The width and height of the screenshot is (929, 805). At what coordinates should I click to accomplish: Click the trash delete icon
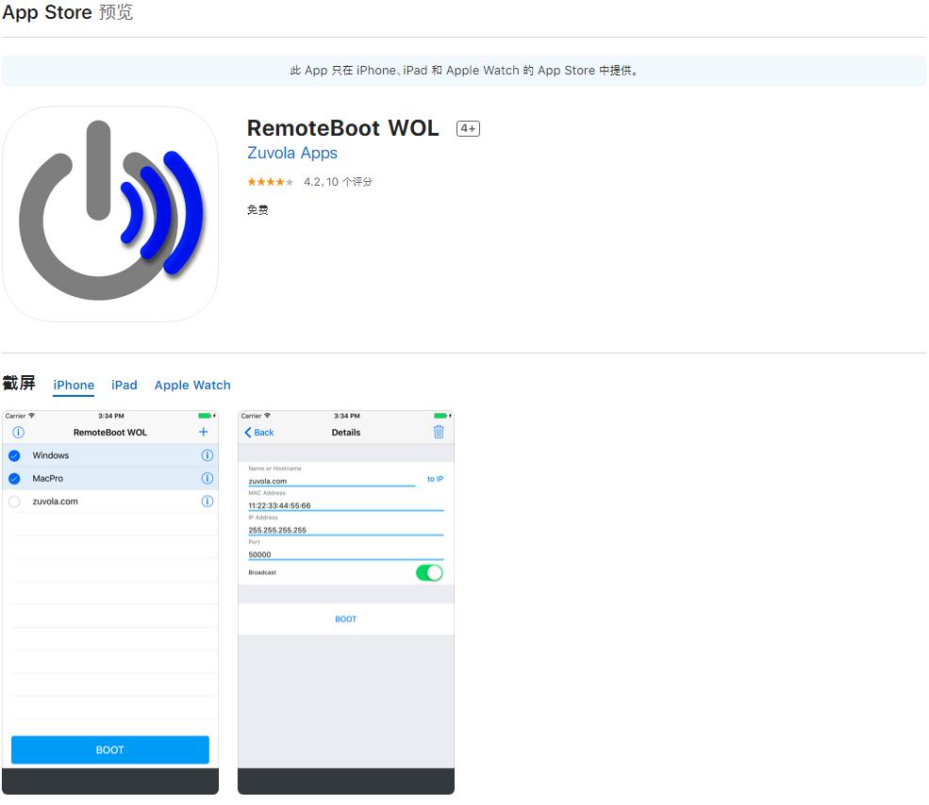click(439, 432)
